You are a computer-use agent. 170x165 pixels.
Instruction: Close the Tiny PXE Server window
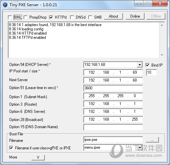(160, 4)
